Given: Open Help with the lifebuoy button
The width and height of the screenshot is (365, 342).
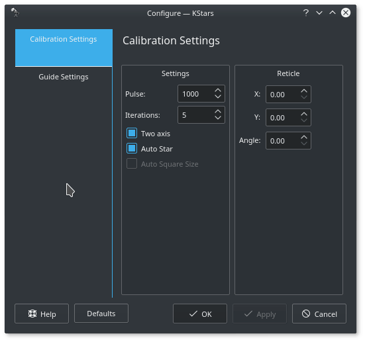Looking at the screenshot, I should [x=42, y=314].
